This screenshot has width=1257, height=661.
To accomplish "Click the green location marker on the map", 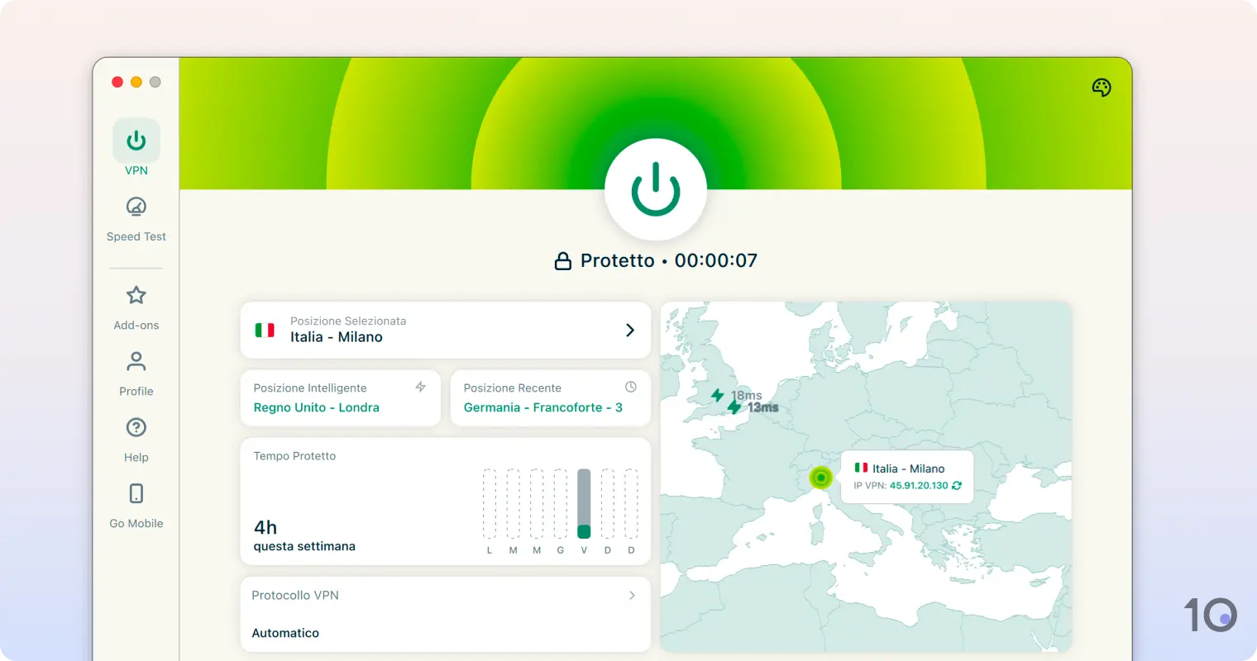I will [819, 478].
